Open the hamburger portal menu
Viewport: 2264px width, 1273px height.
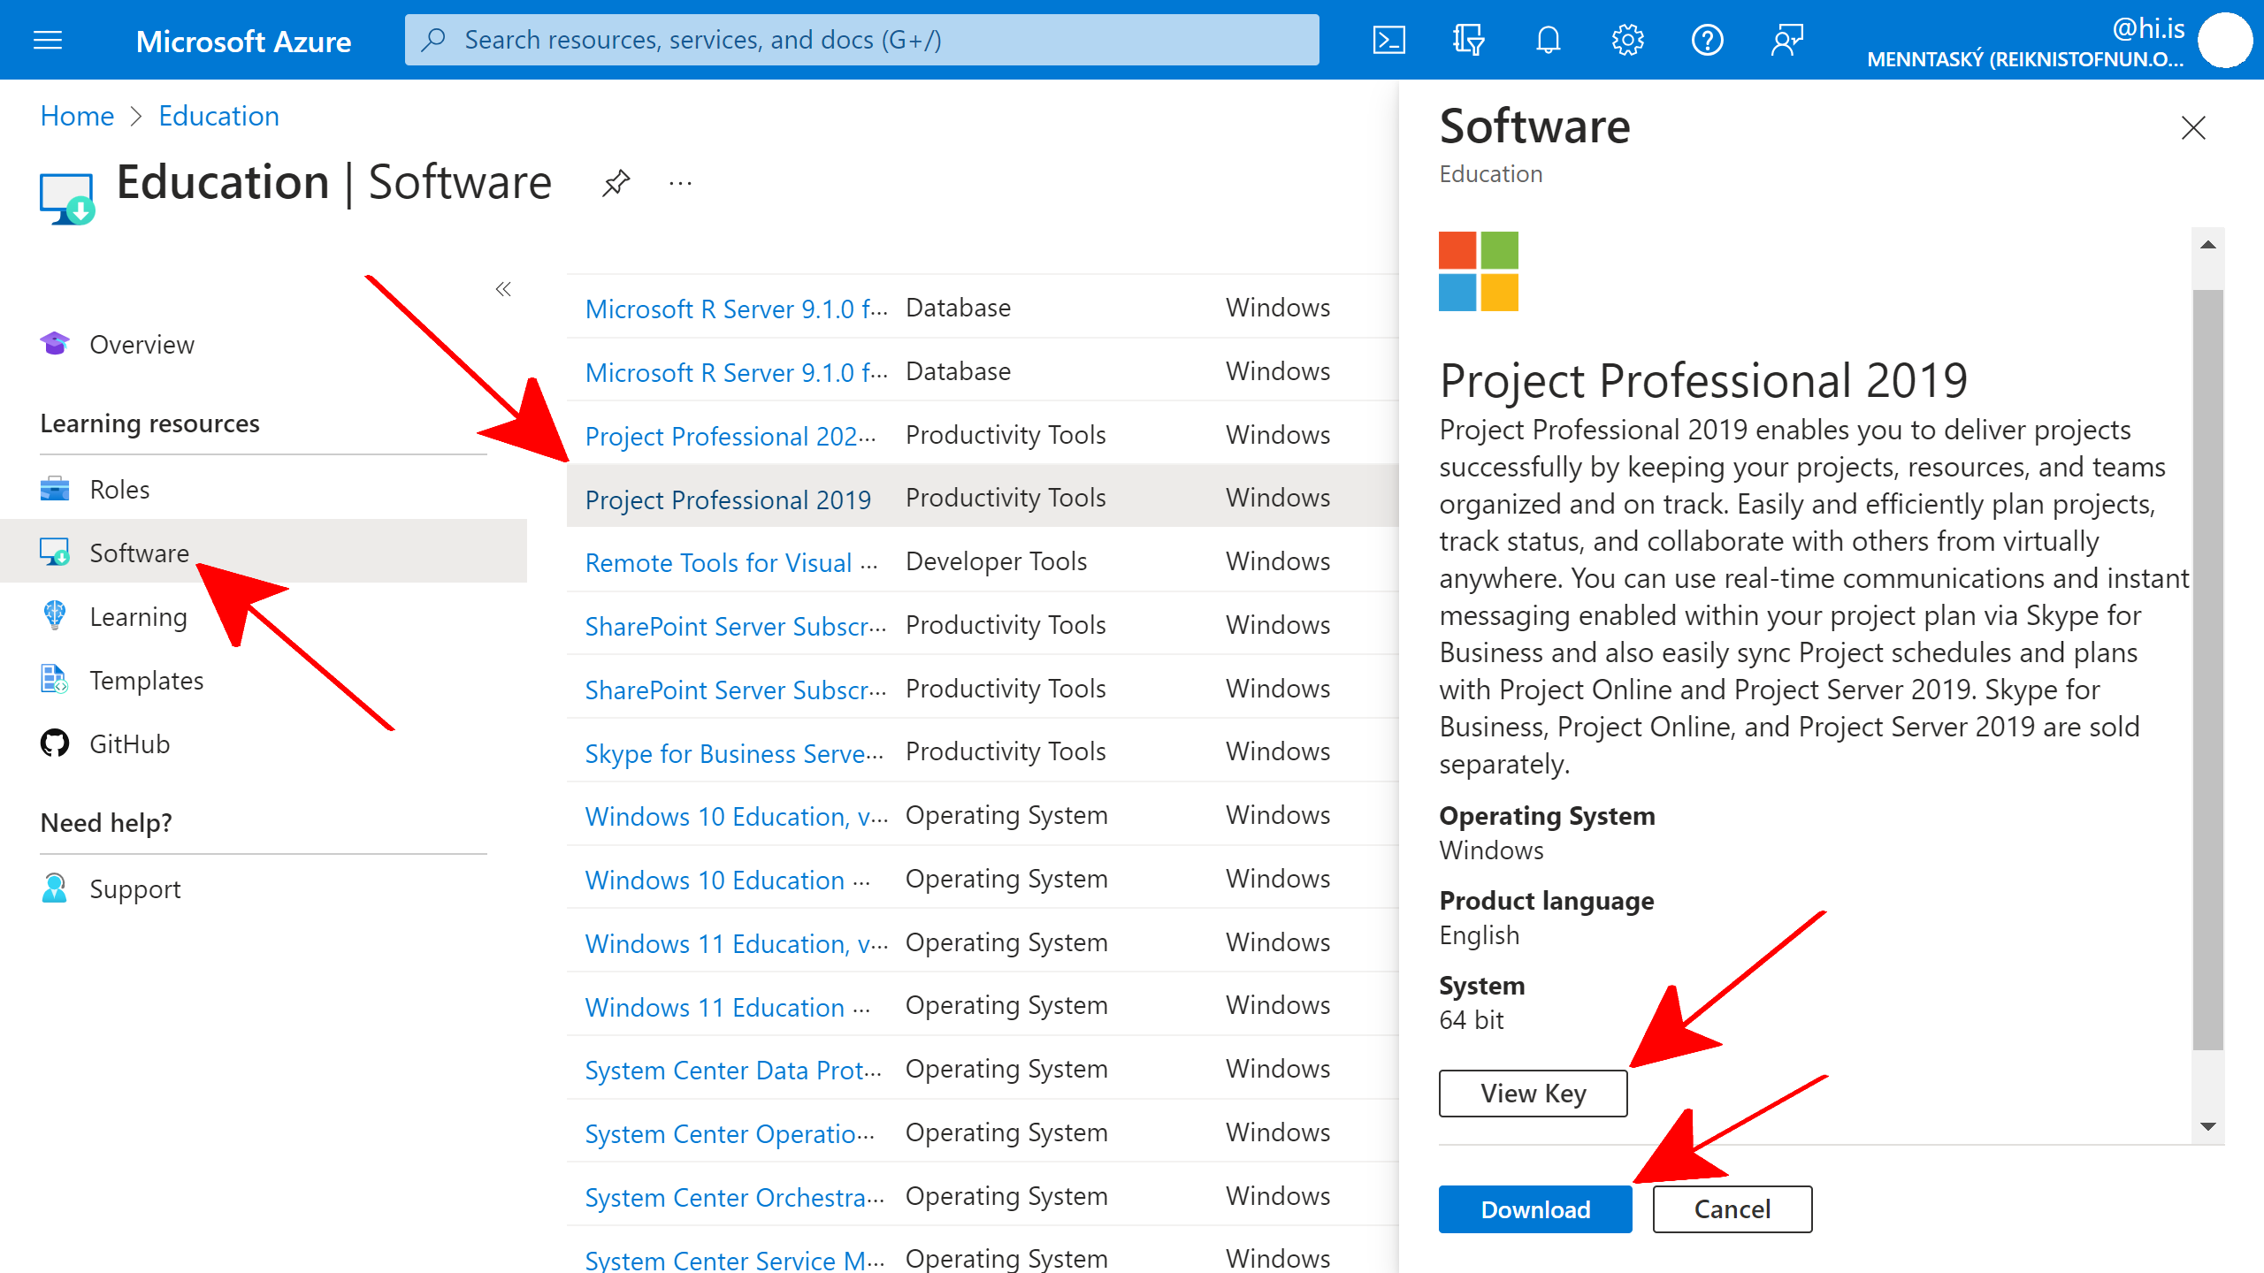point(48,41)
